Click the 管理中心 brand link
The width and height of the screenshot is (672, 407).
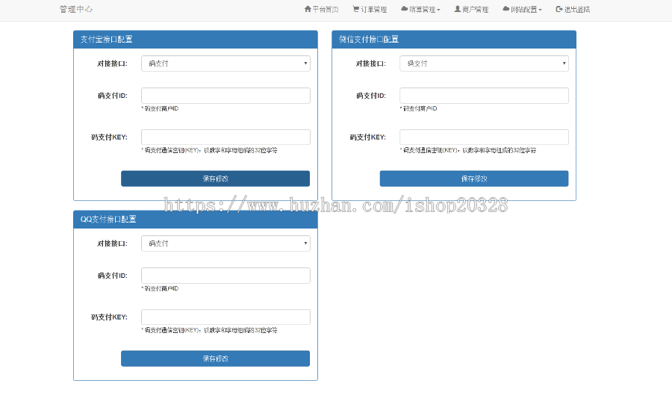click(76, 10)
